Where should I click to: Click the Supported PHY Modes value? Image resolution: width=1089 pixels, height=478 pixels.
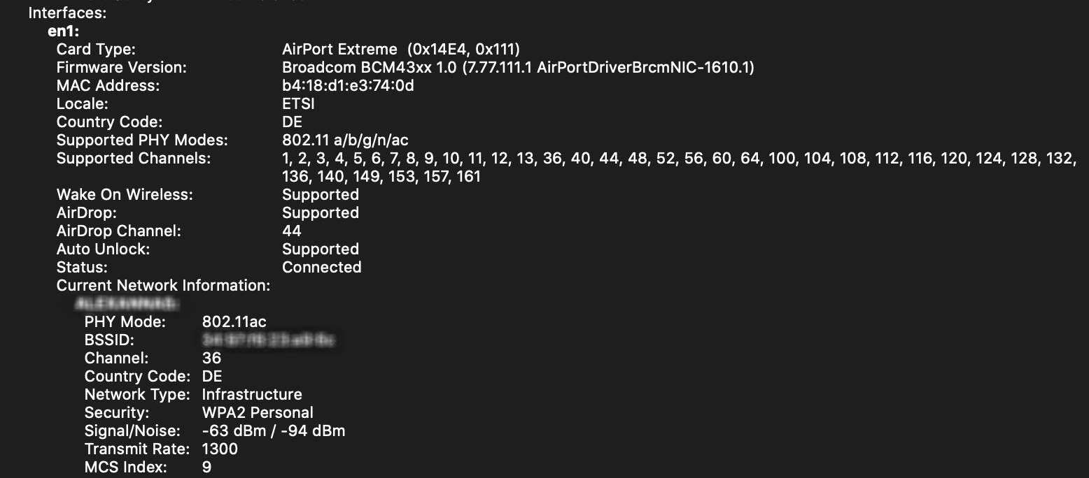345,140
